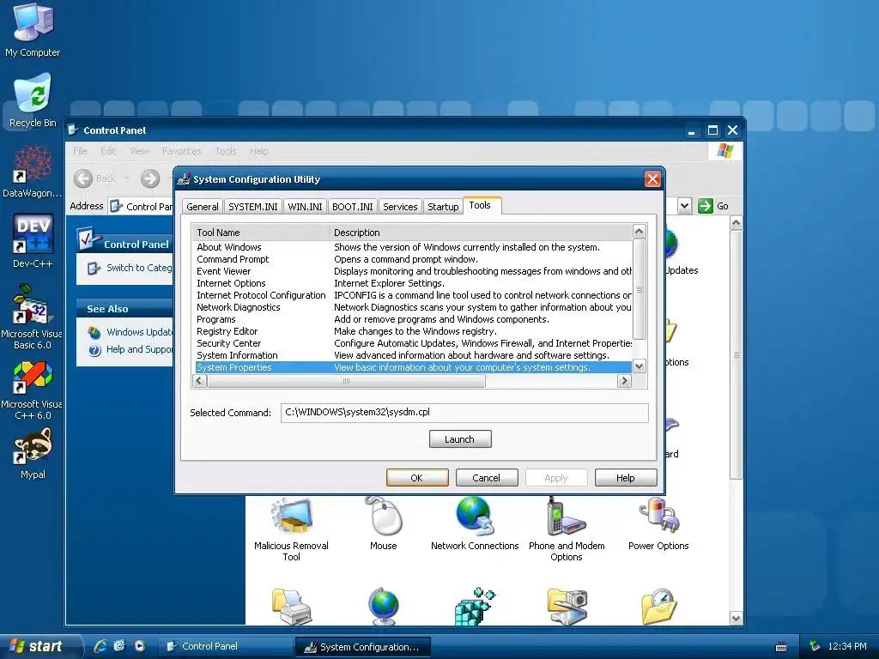Click Control Panel taskbar button
Viewport: 879px width, 659px height.
pyautogui.click(x=224, y=646)
